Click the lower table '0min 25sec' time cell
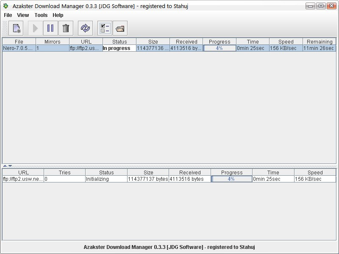 click(273, 179)
